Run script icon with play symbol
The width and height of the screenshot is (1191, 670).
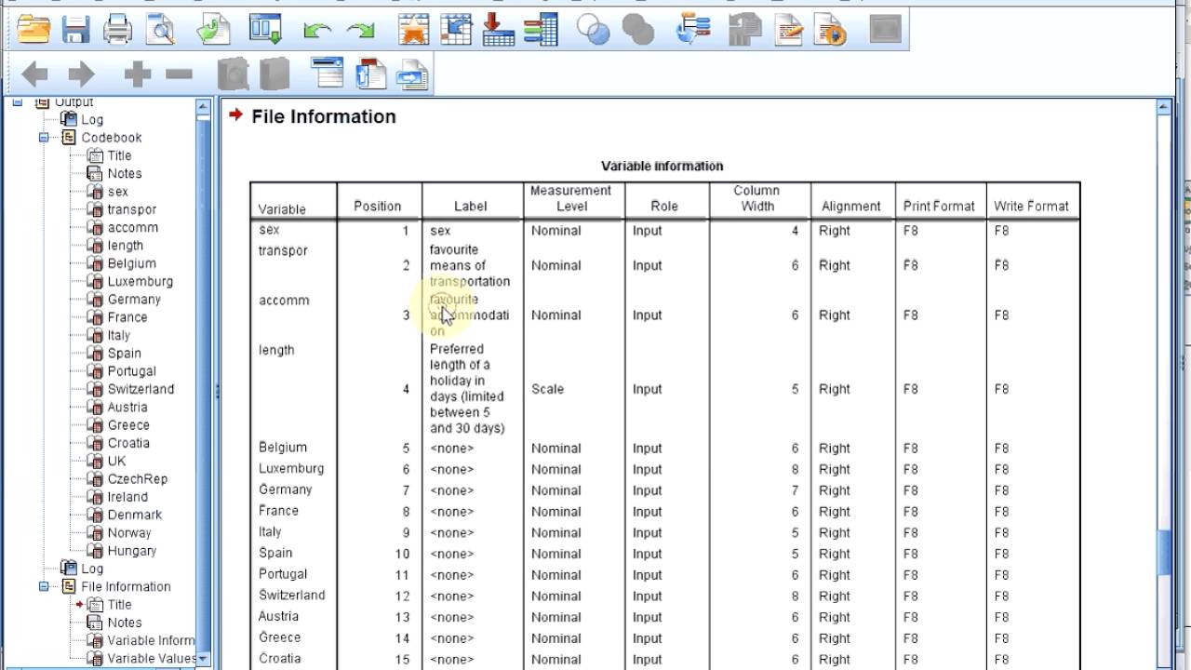tap(831, 30)
